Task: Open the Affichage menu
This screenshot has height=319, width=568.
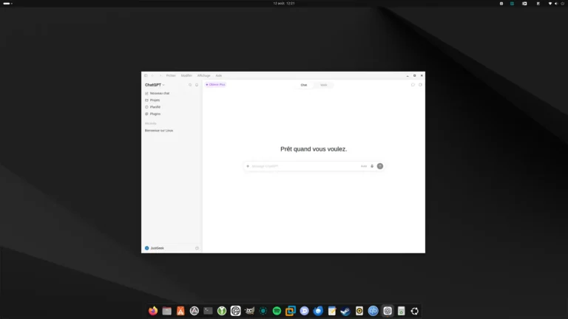Action: coord(203,75)
